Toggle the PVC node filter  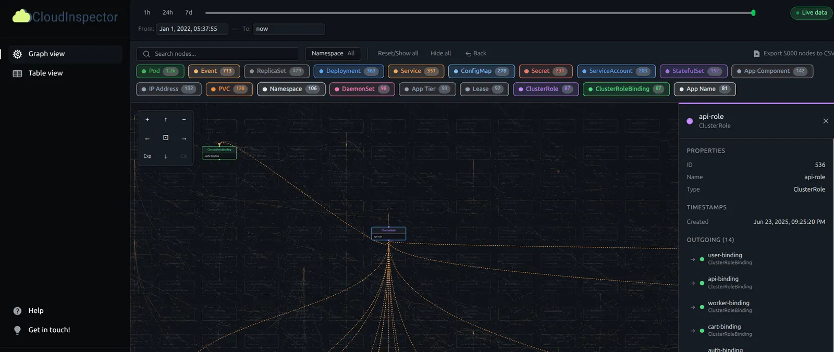click(x=229, y=90)
